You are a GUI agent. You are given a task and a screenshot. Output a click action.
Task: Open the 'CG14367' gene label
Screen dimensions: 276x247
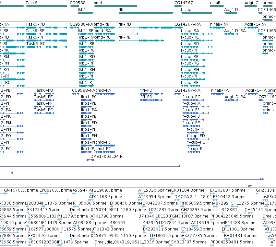tap(184, 3)
